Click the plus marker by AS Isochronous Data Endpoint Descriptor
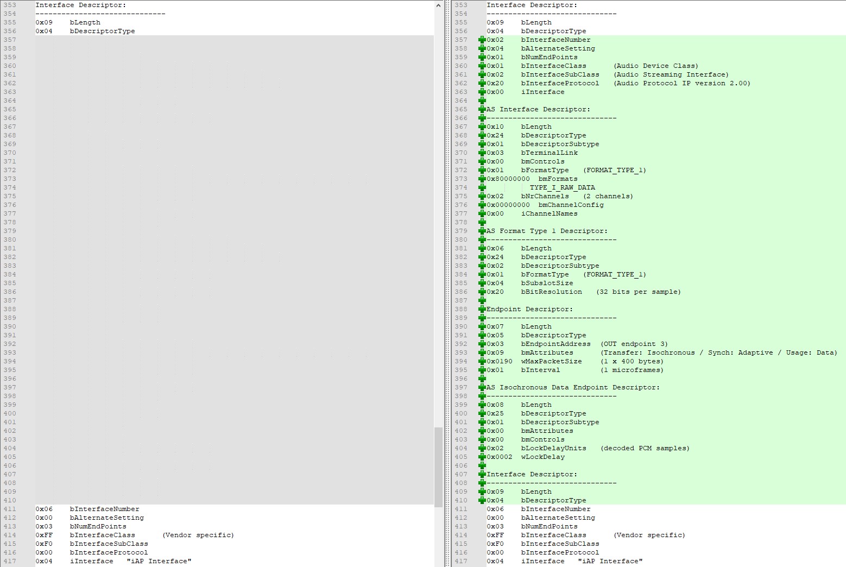Screen dimensions: 846x567 click(x=482, y=387)
